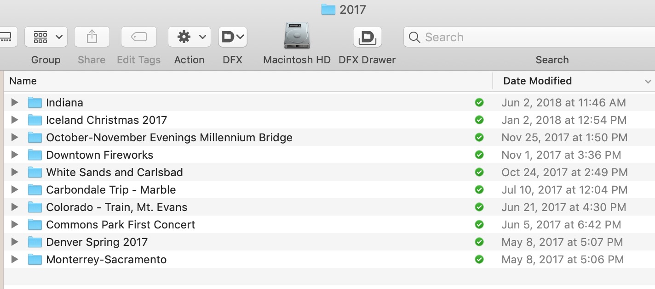
Task: Select Carbondale Trip - Marble folder
Action: 111,190
